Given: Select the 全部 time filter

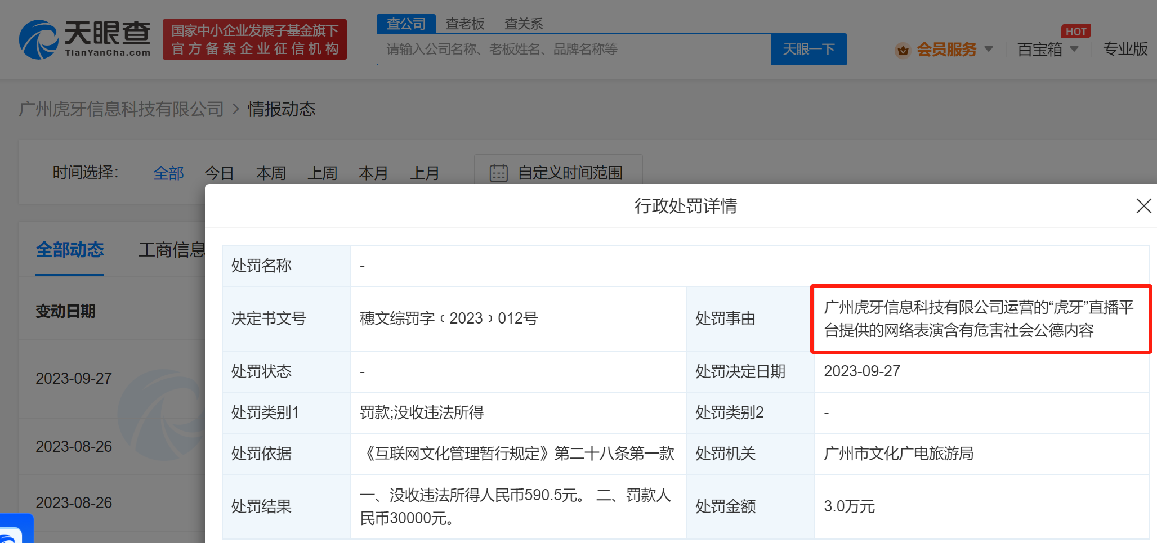Looking at the screenshot, I should tap(168, 173).
